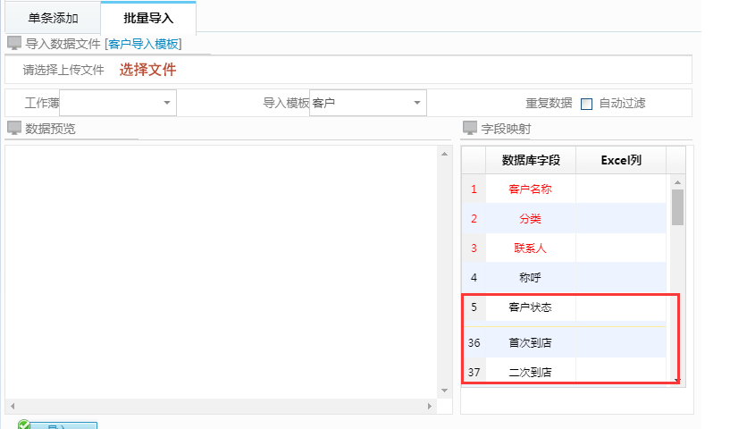The image size is (730, 429).
Task: Select the 批量导入 tab
Action: (x=148, y=18)
